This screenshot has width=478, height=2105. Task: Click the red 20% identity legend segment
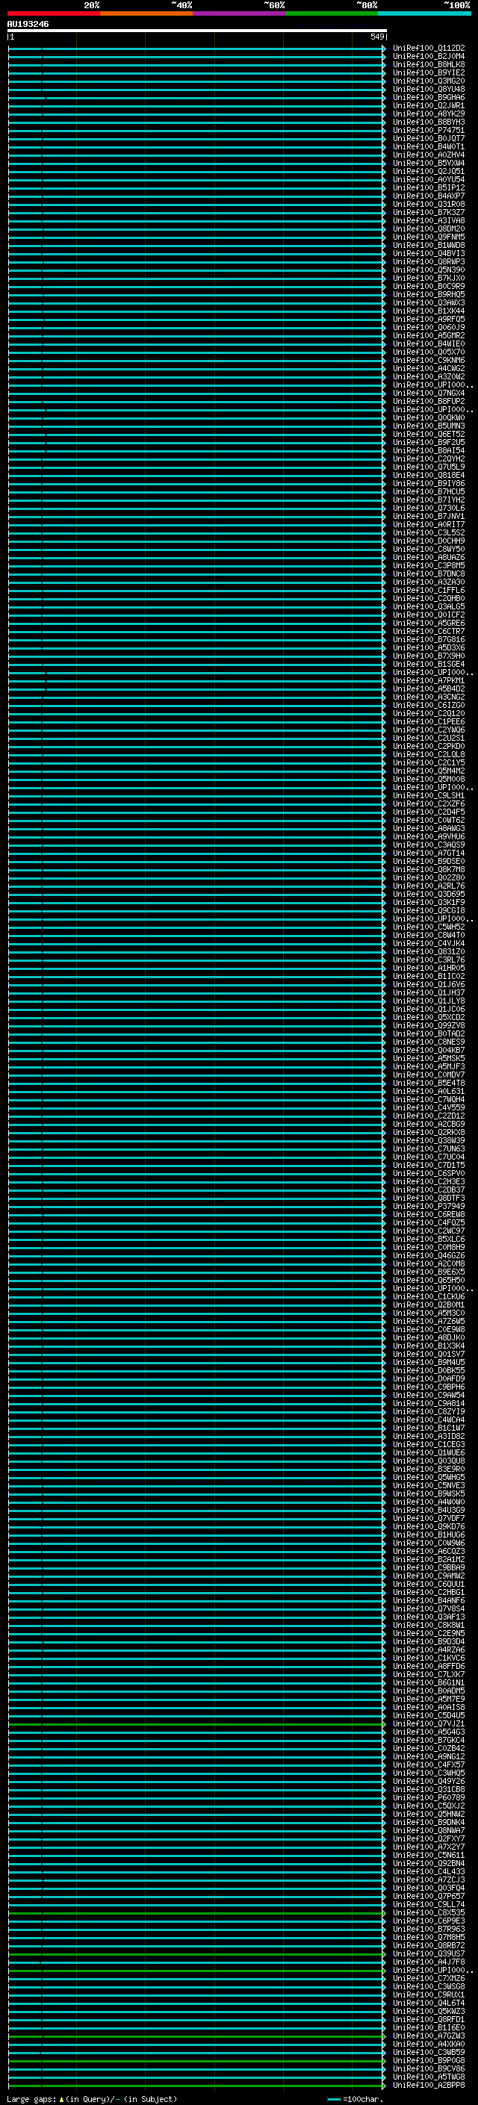[54, 13]
